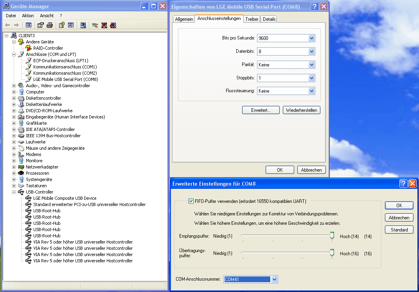The width and height of the screenshot is (419, 292).
Task: Select the Systemgeräte tree item
Action: 39,179
